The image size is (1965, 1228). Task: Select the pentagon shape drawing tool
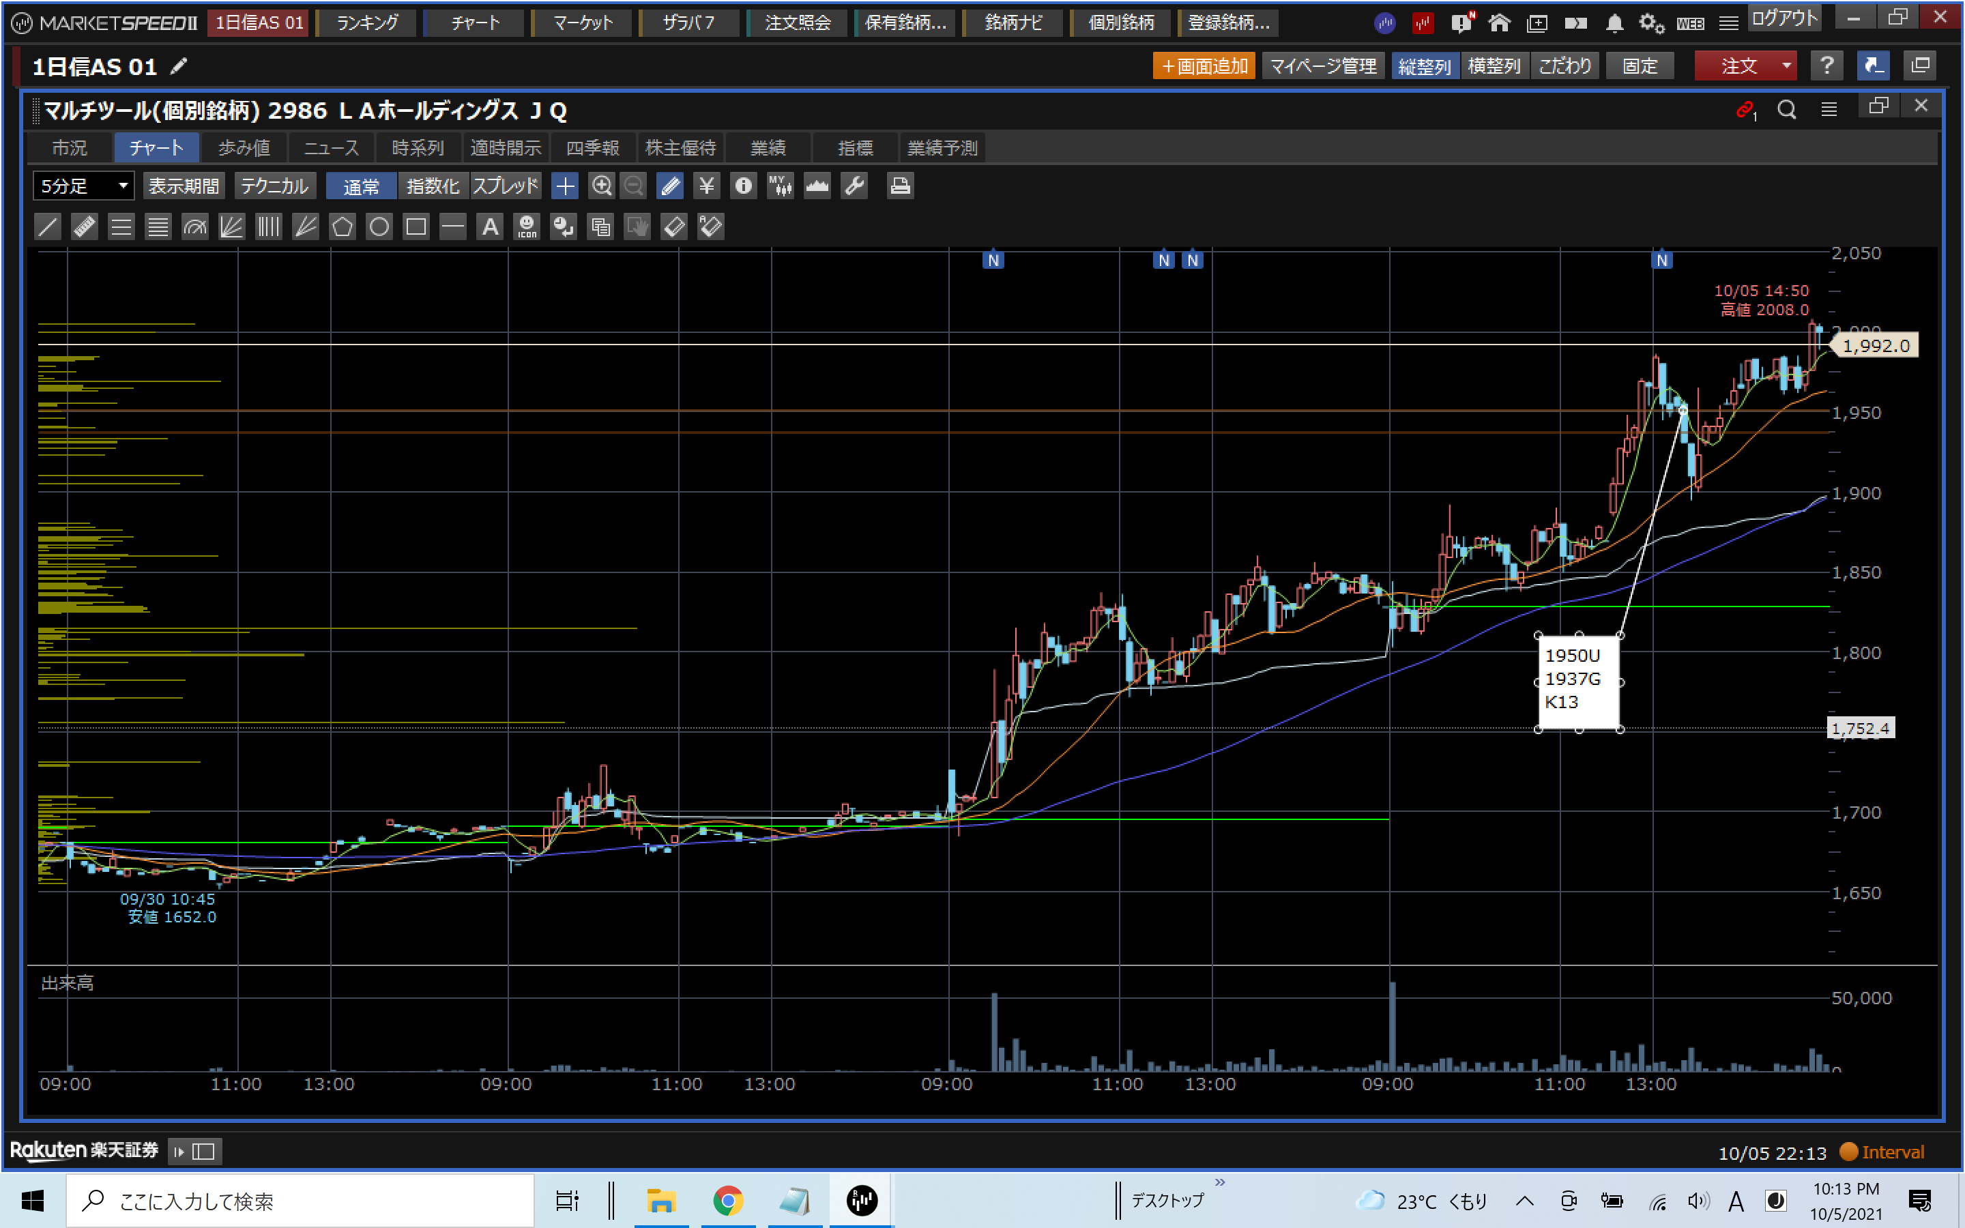[x=342, y=226]
